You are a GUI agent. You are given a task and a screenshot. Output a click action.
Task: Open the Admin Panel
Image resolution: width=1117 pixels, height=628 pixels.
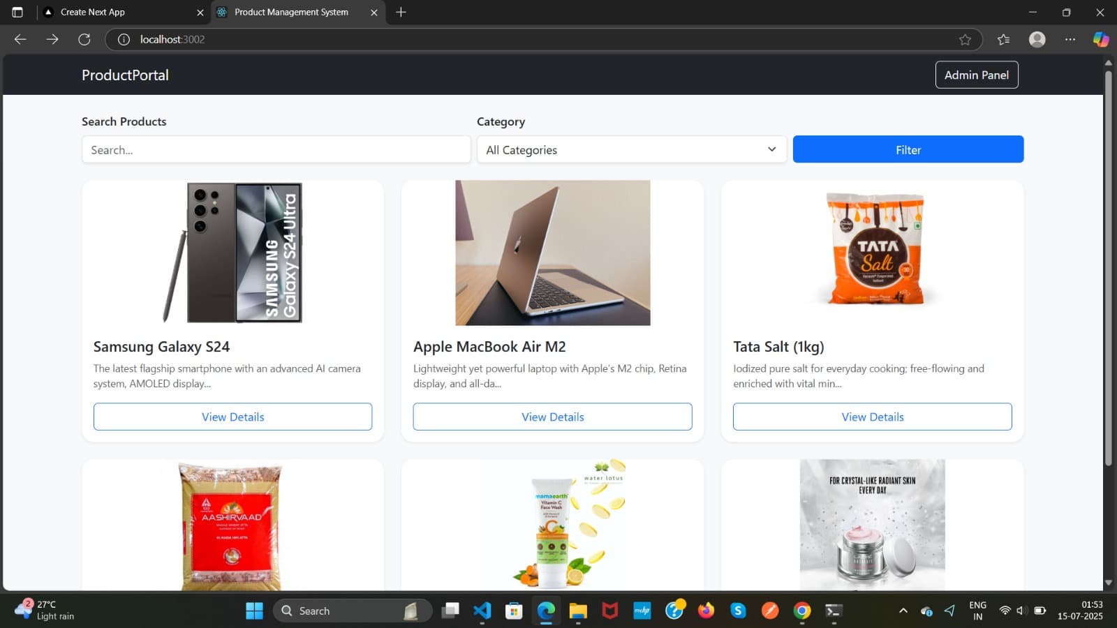(x=977, y=75)
